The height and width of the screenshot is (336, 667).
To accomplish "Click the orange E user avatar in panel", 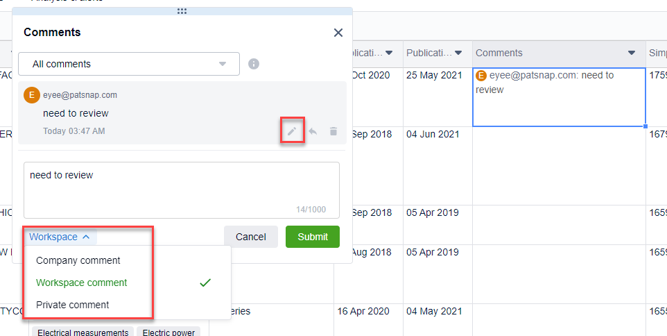I will tap(31, 95).
